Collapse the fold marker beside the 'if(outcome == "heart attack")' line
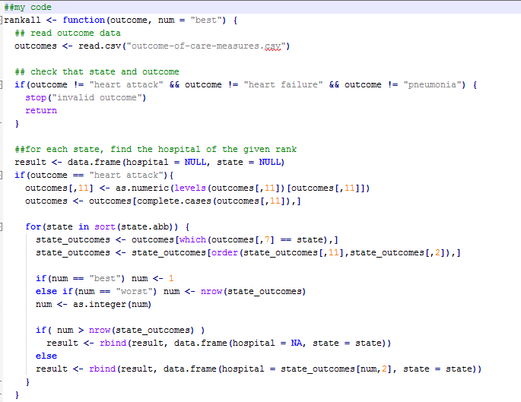Image resolution: width=521 pixels, height=402 pixels. 1,176
